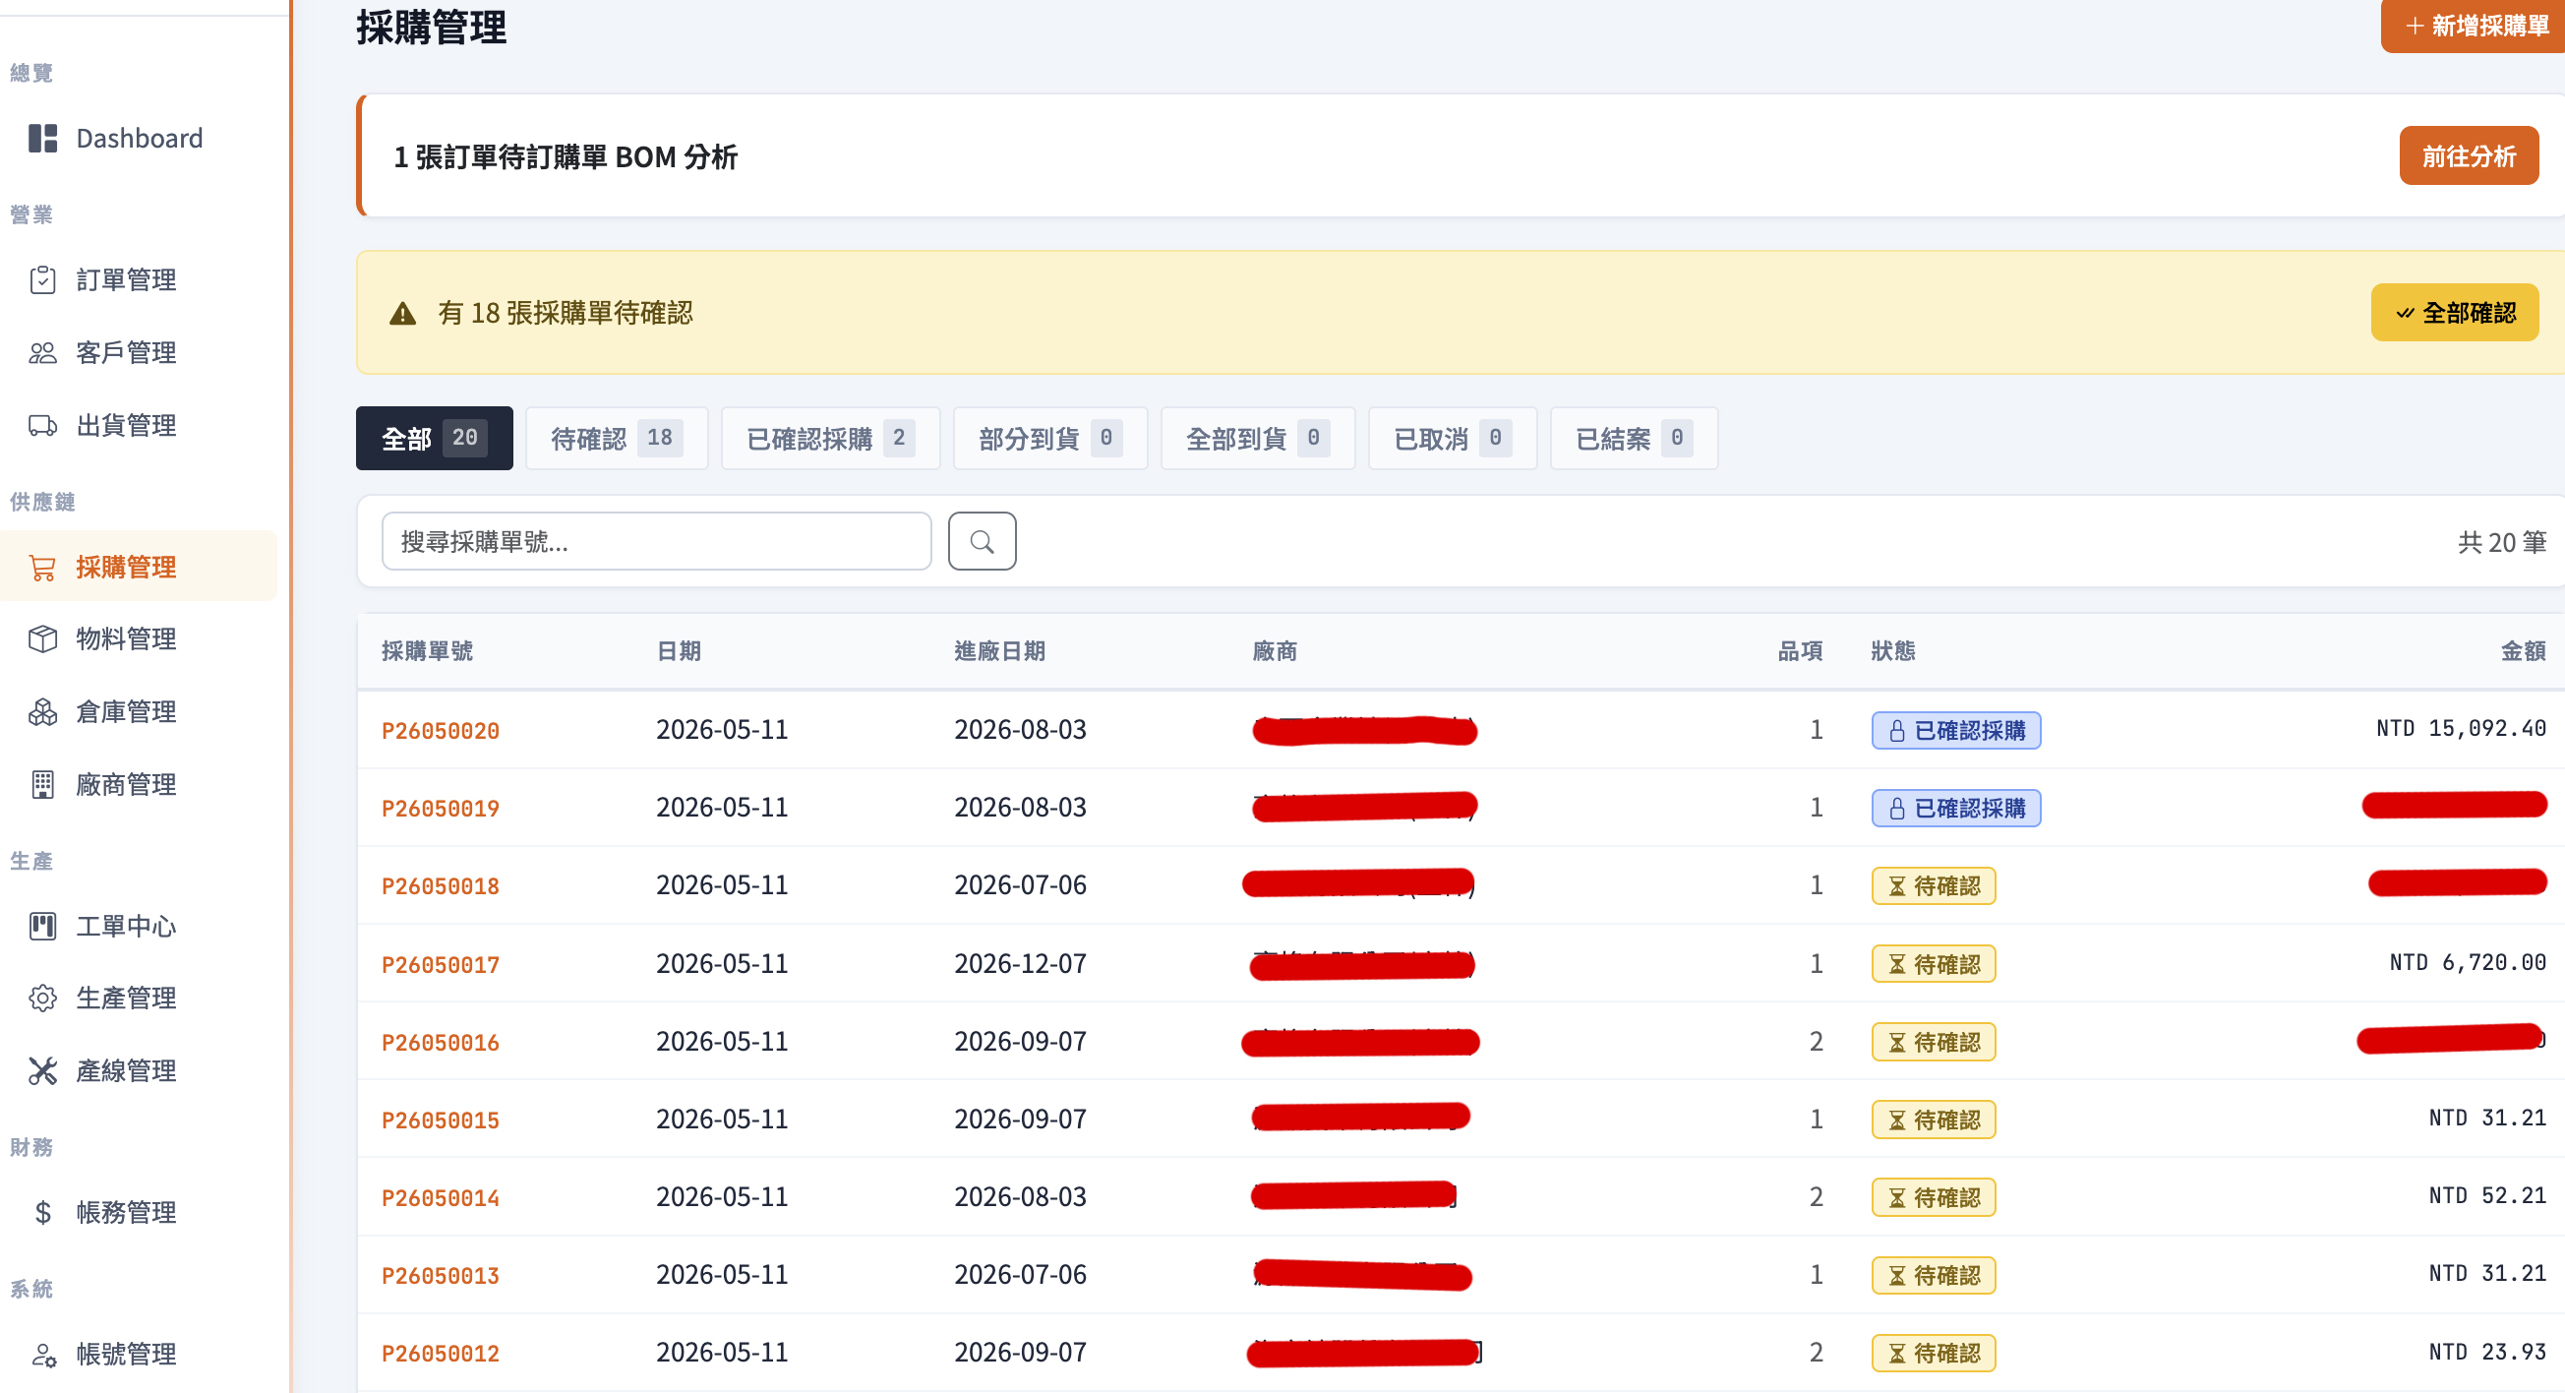Viewport: 2565px width, 1393px height.
Task: Click the 採購管理 page heading
Action: point(431,27)
